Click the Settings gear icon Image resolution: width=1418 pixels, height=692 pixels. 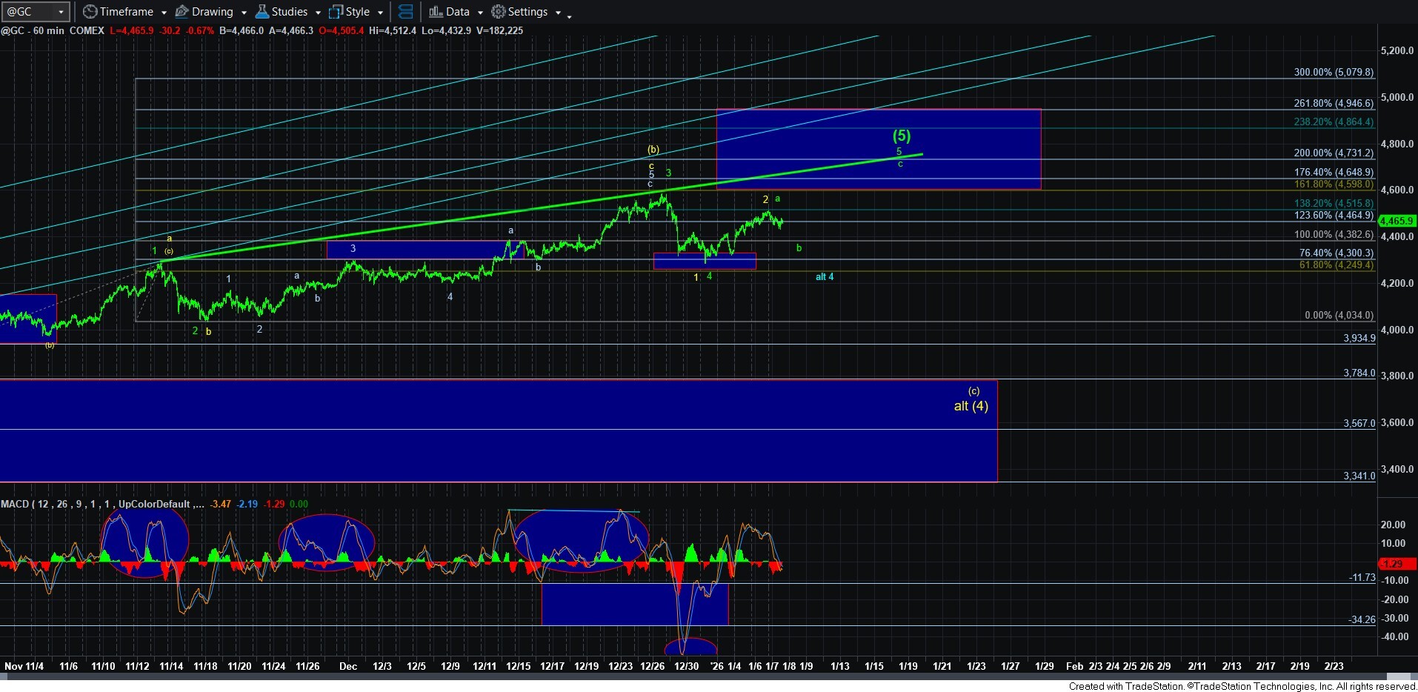click(499, 12)
